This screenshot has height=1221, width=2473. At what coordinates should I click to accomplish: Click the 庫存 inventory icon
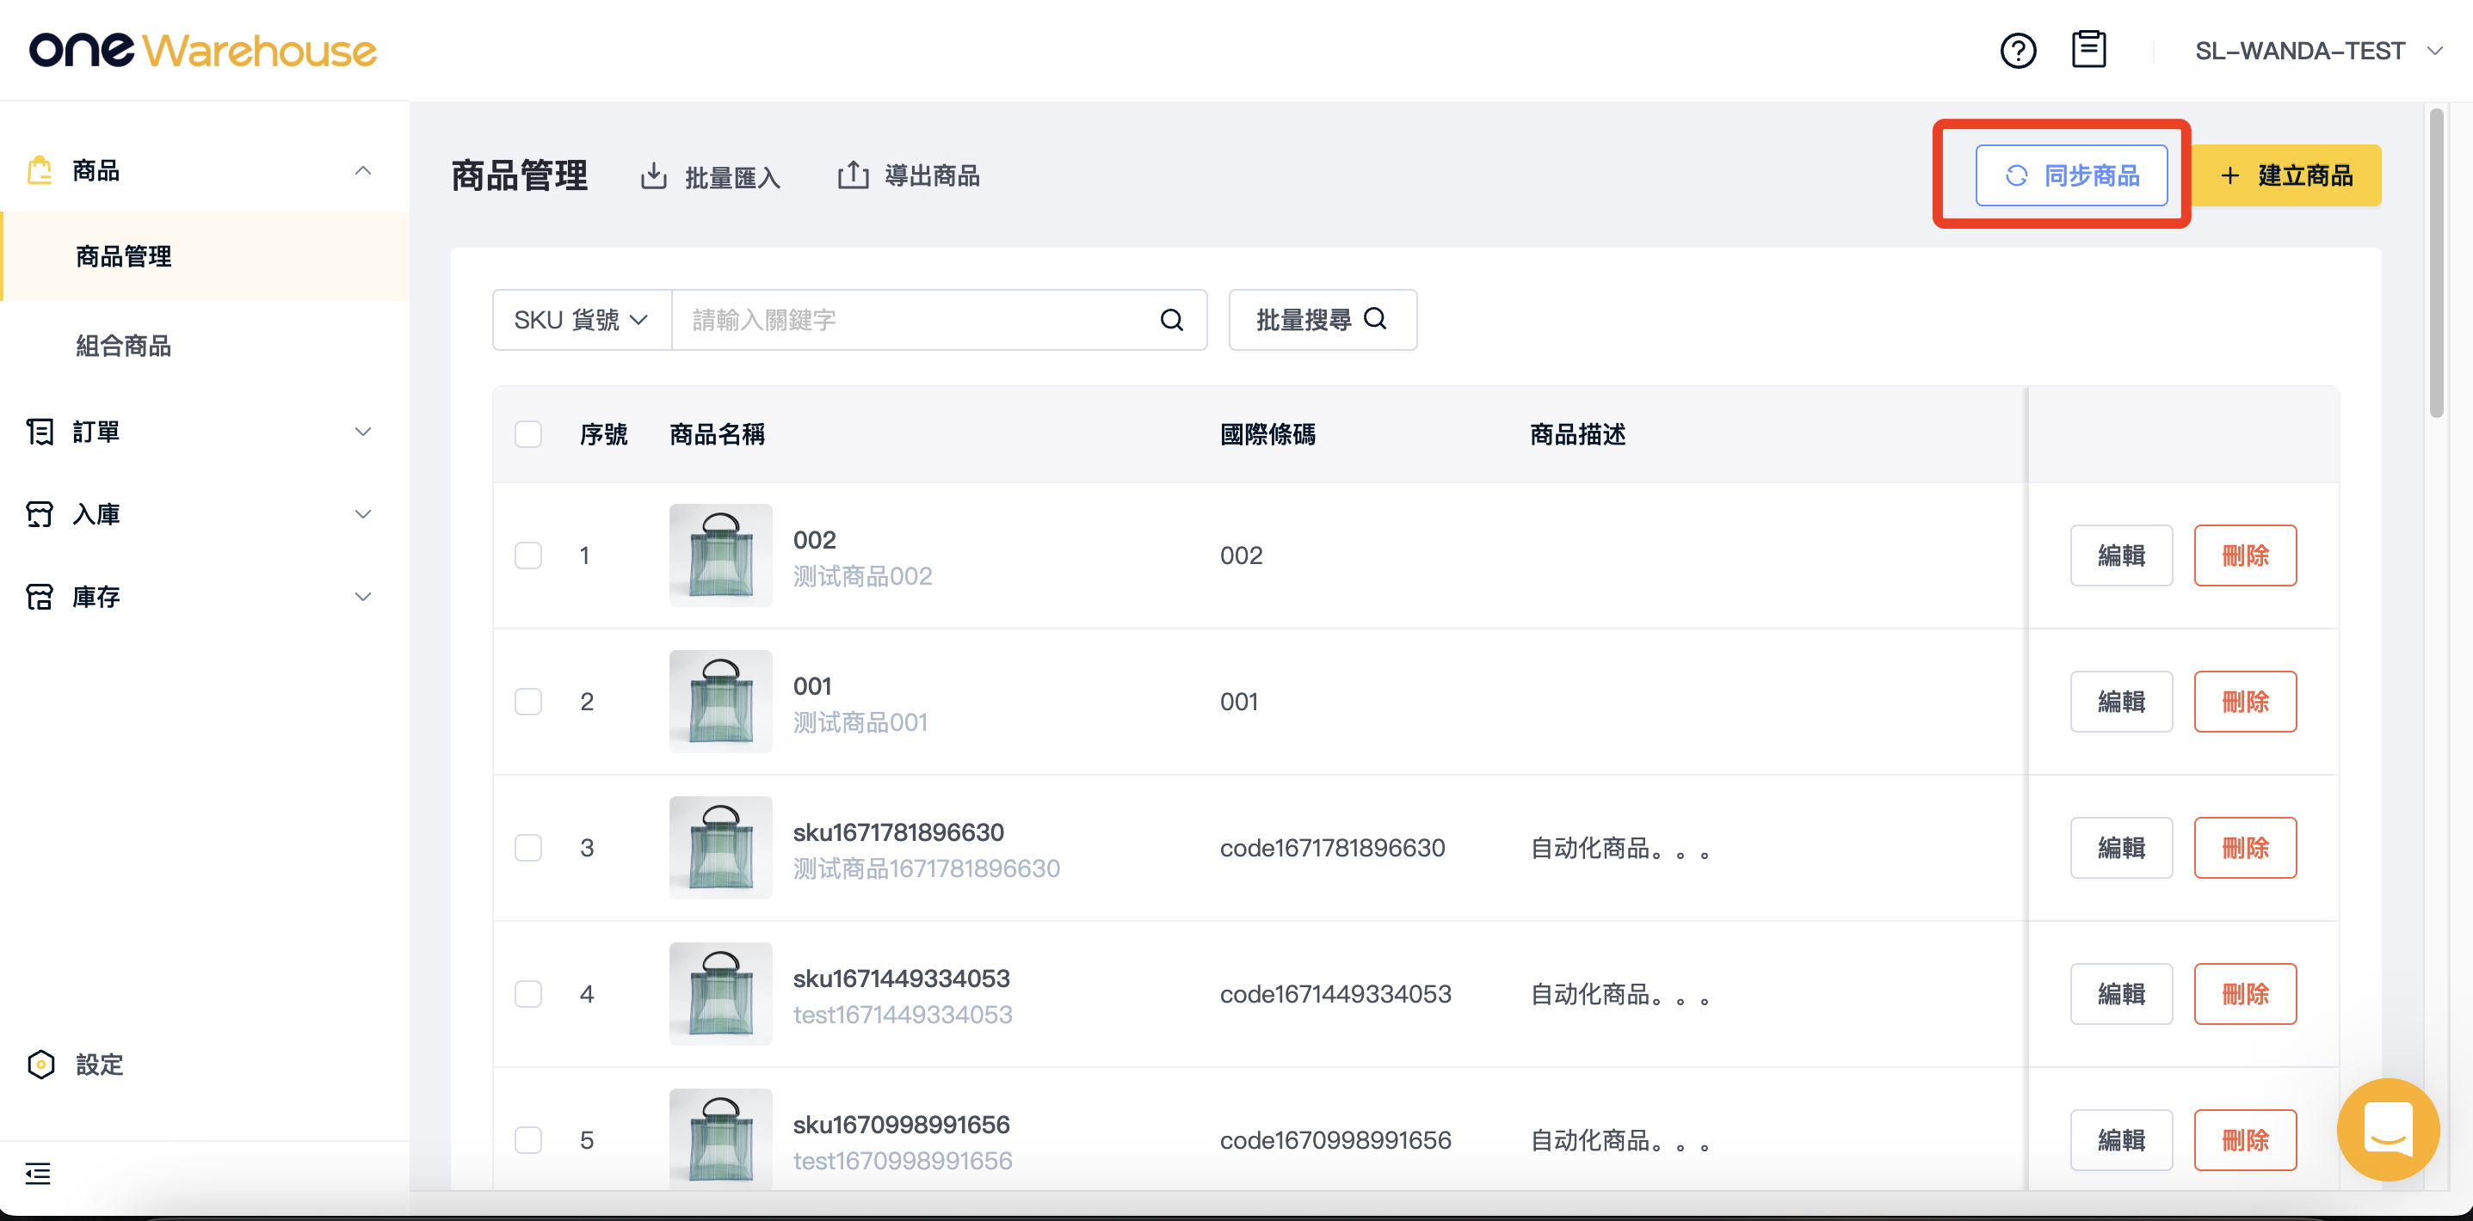pos(40,597)
